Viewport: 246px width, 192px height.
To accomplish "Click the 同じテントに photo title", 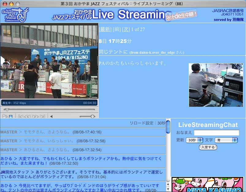I will click(113, 52).
